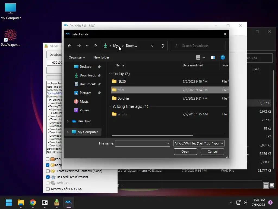Screen dimensions: 278x209
Task: Open DataWagon desktop shortcut
Action: click(11, 38)
